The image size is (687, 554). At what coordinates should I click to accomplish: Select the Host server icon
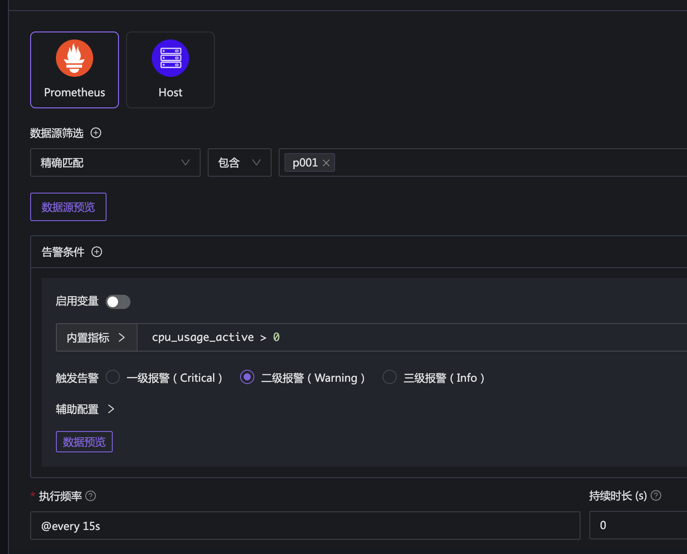tap(170, 58)
